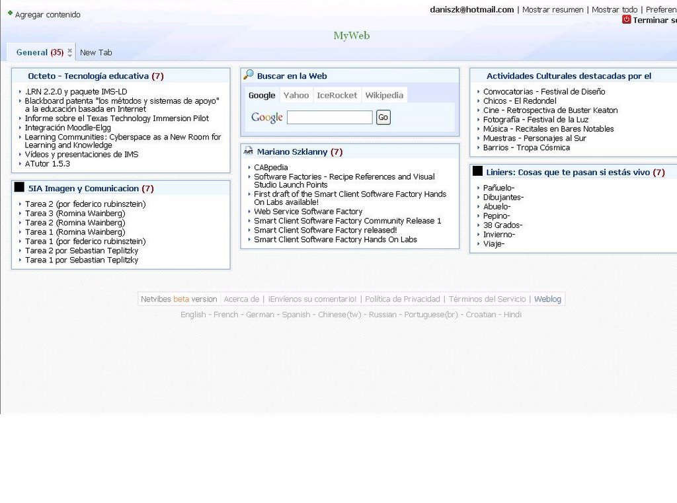Click the black icon beside Liniers module title
Screen dimensions: 677x503
(477, 171)
